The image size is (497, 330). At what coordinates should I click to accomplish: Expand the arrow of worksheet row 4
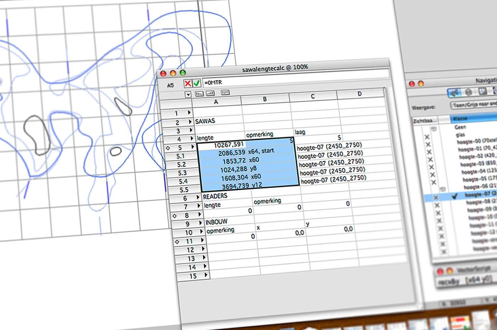(192, 138)
